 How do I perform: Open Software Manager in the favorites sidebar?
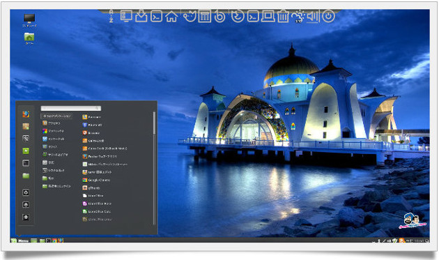26,126
